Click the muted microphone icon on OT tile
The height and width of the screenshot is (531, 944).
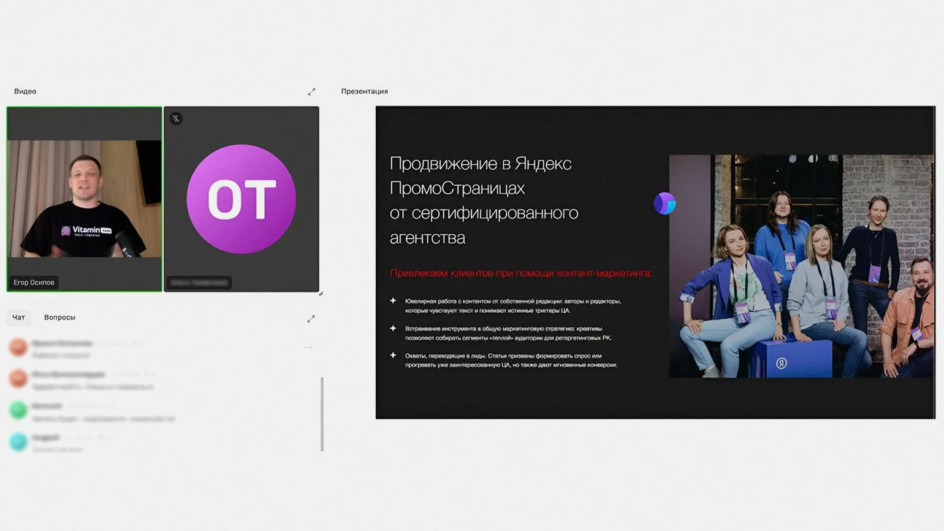(x=176, y=118)
